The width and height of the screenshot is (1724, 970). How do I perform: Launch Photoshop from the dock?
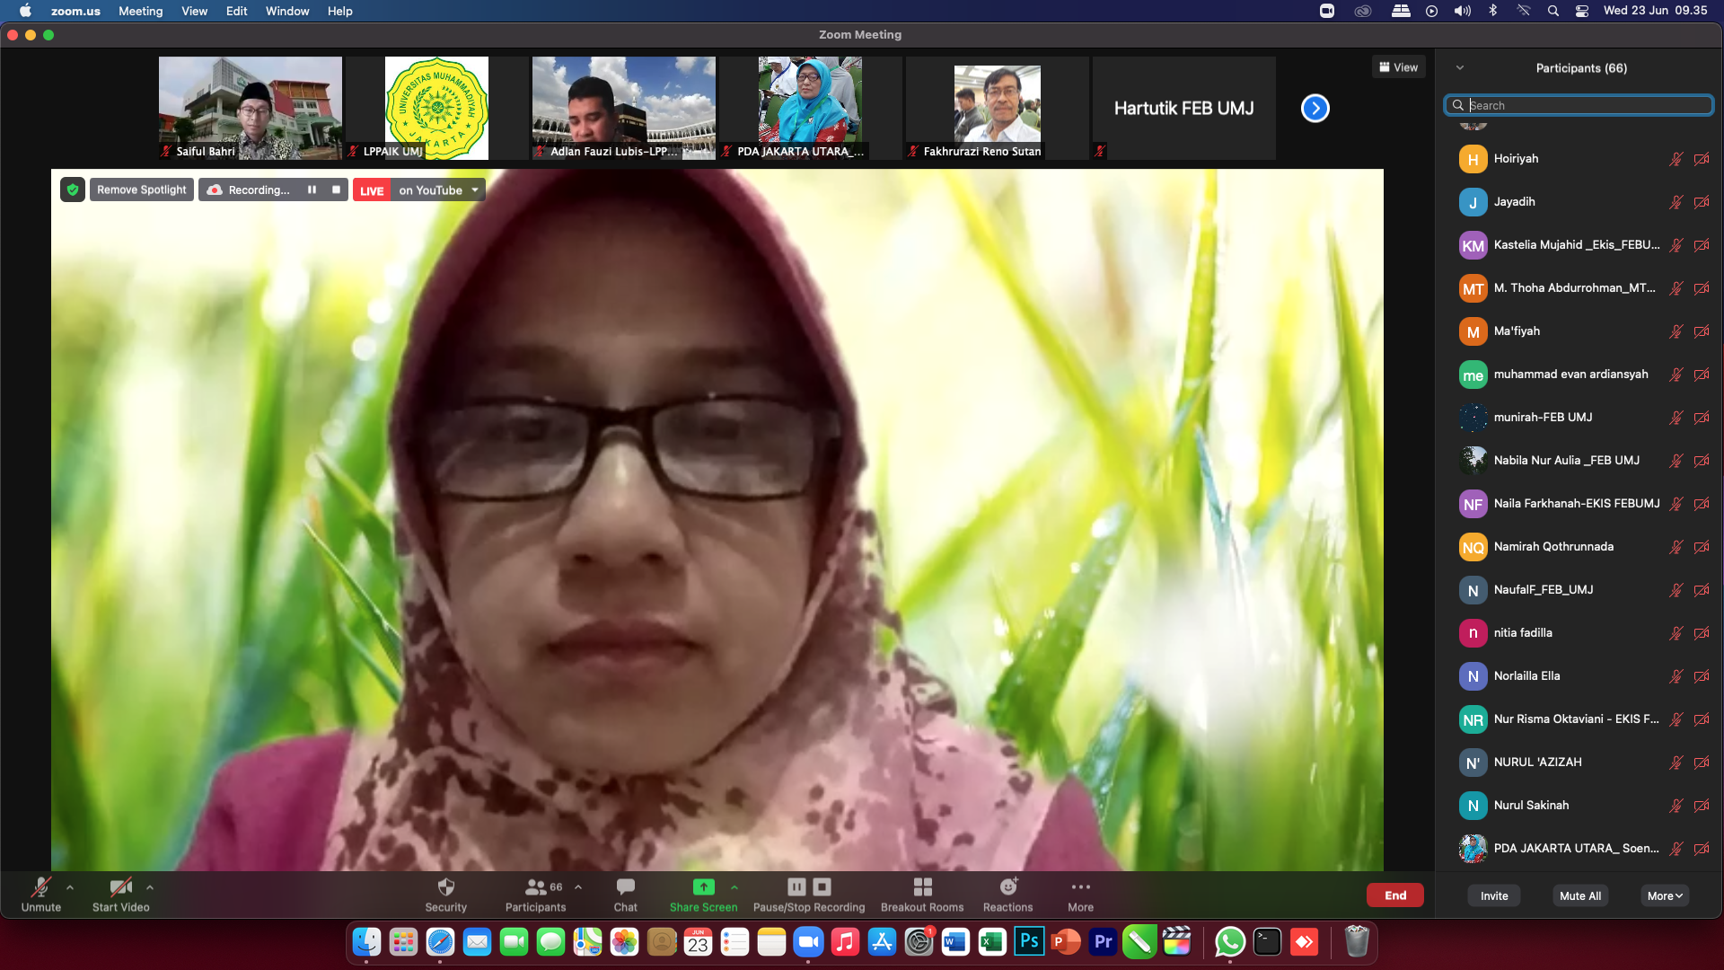(x=1029, y=941)
